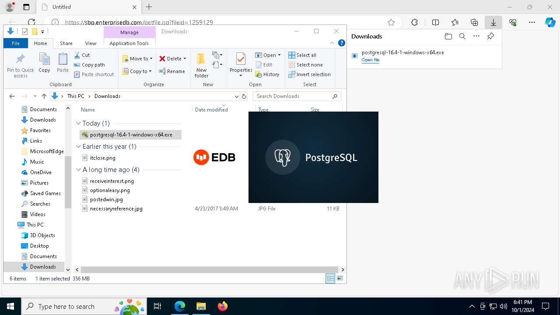Refresh the Downloads folder address bar

coord(244,96)
